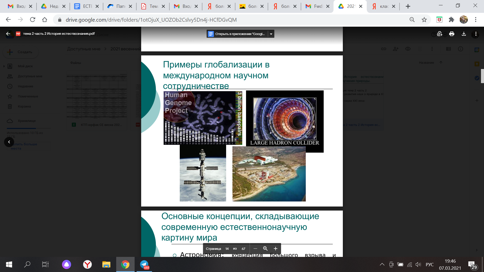Add the PDF file to My Drive

(x=440, y=34)
